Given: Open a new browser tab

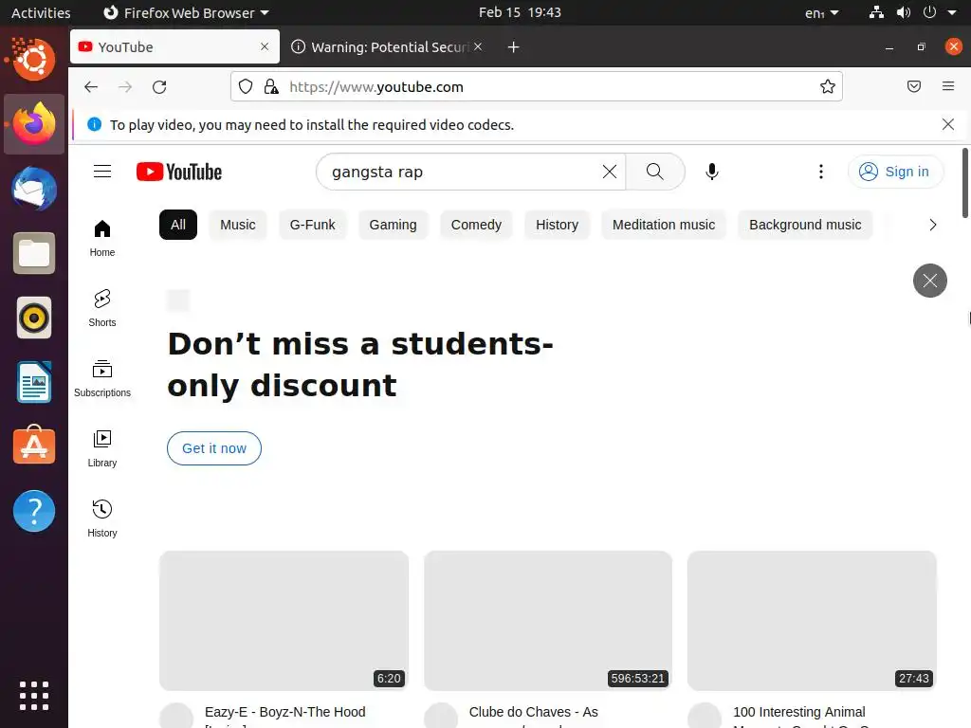Looking at the screenshot, I should point(513,47).
